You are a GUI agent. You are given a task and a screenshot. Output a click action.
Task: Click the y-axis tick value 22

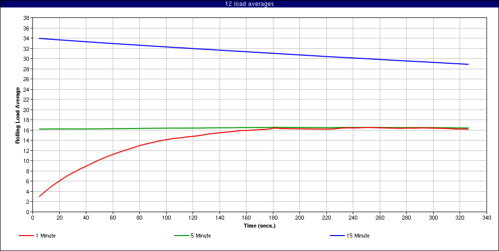pos(26,100)
